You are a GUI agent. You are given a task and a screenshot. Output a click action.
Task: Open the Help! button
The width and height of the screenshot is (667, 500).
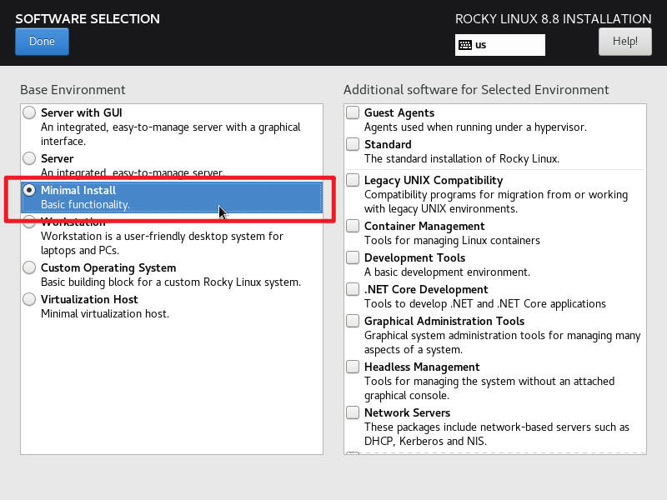pos(624,42)
